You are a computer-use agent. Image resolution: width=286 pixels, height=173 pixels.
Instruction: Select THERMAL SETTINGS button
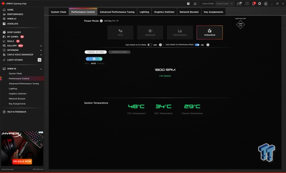coord(95,52)
